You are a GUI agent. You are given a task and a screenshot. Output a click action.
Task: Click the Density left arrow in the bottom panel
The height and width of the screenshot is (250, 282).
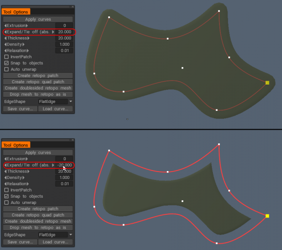(5, 178)
